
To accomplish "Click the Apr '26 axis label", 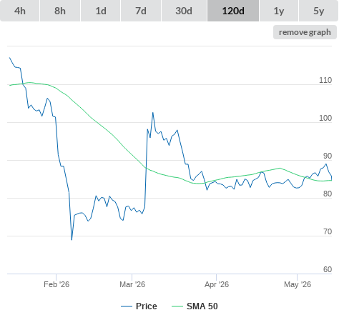I will point(217,284).
